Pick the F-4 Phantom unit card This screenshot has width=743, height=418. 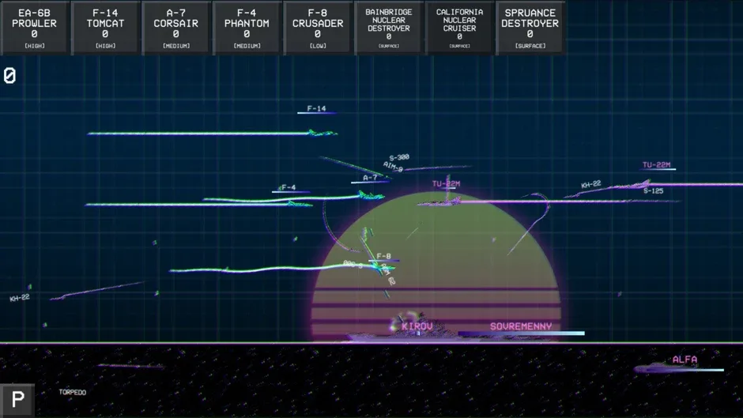coord(247,28)
